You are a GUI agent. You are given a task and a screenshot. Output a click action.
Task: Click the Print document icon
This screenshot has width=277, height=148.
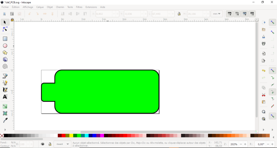(263, 44)
